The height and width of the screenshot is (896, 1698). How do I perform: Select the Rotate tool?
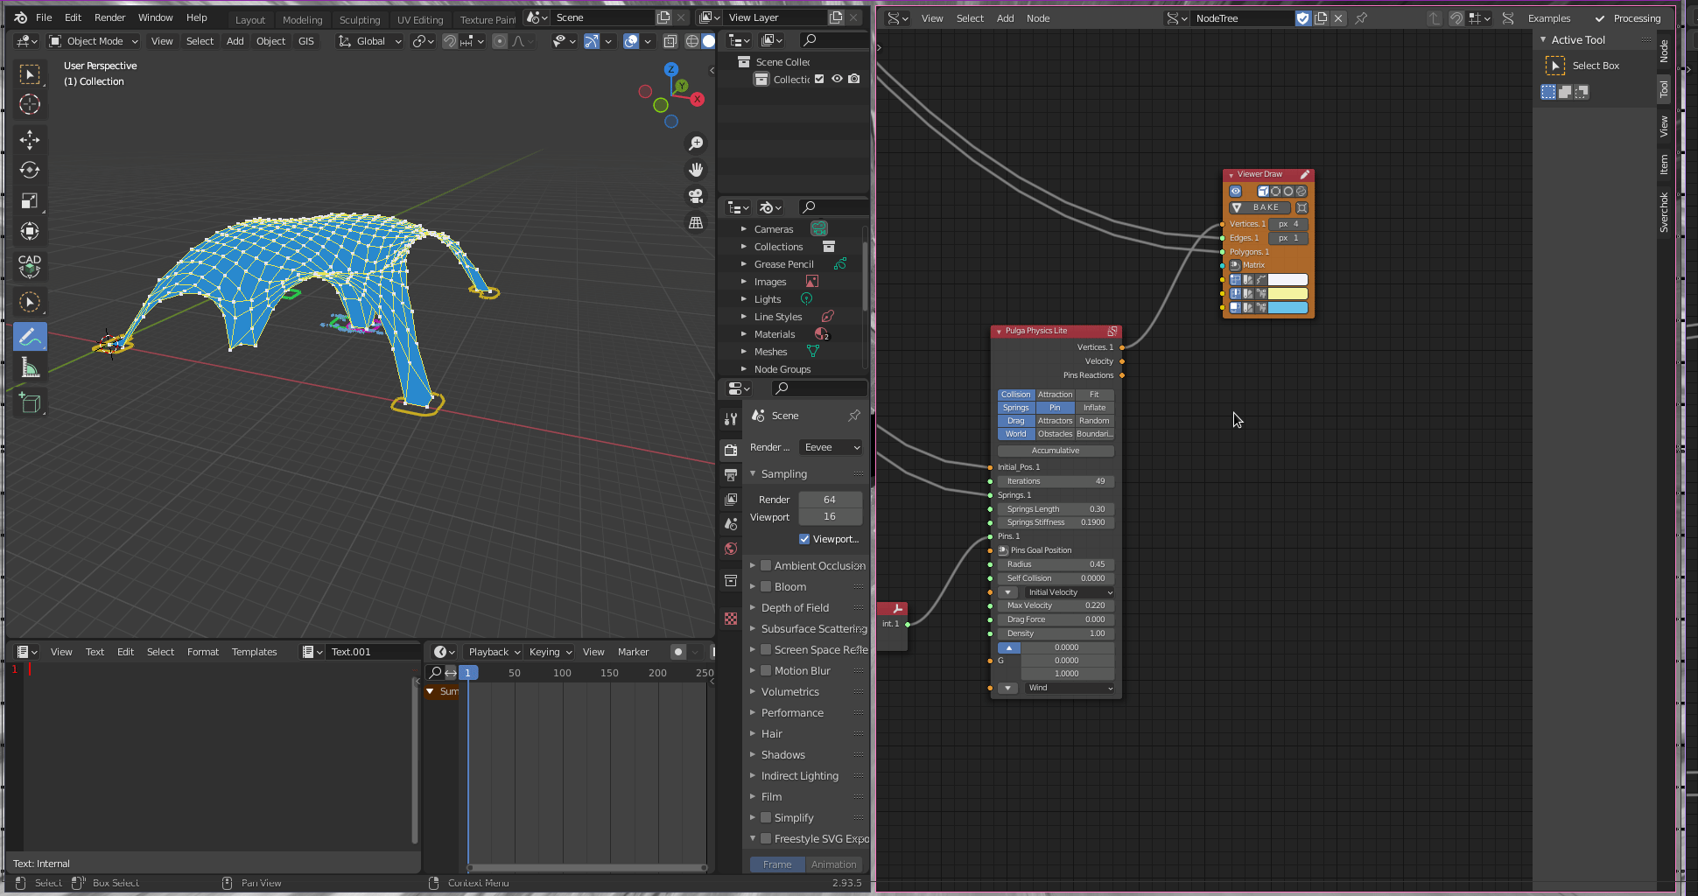(30, 171)
